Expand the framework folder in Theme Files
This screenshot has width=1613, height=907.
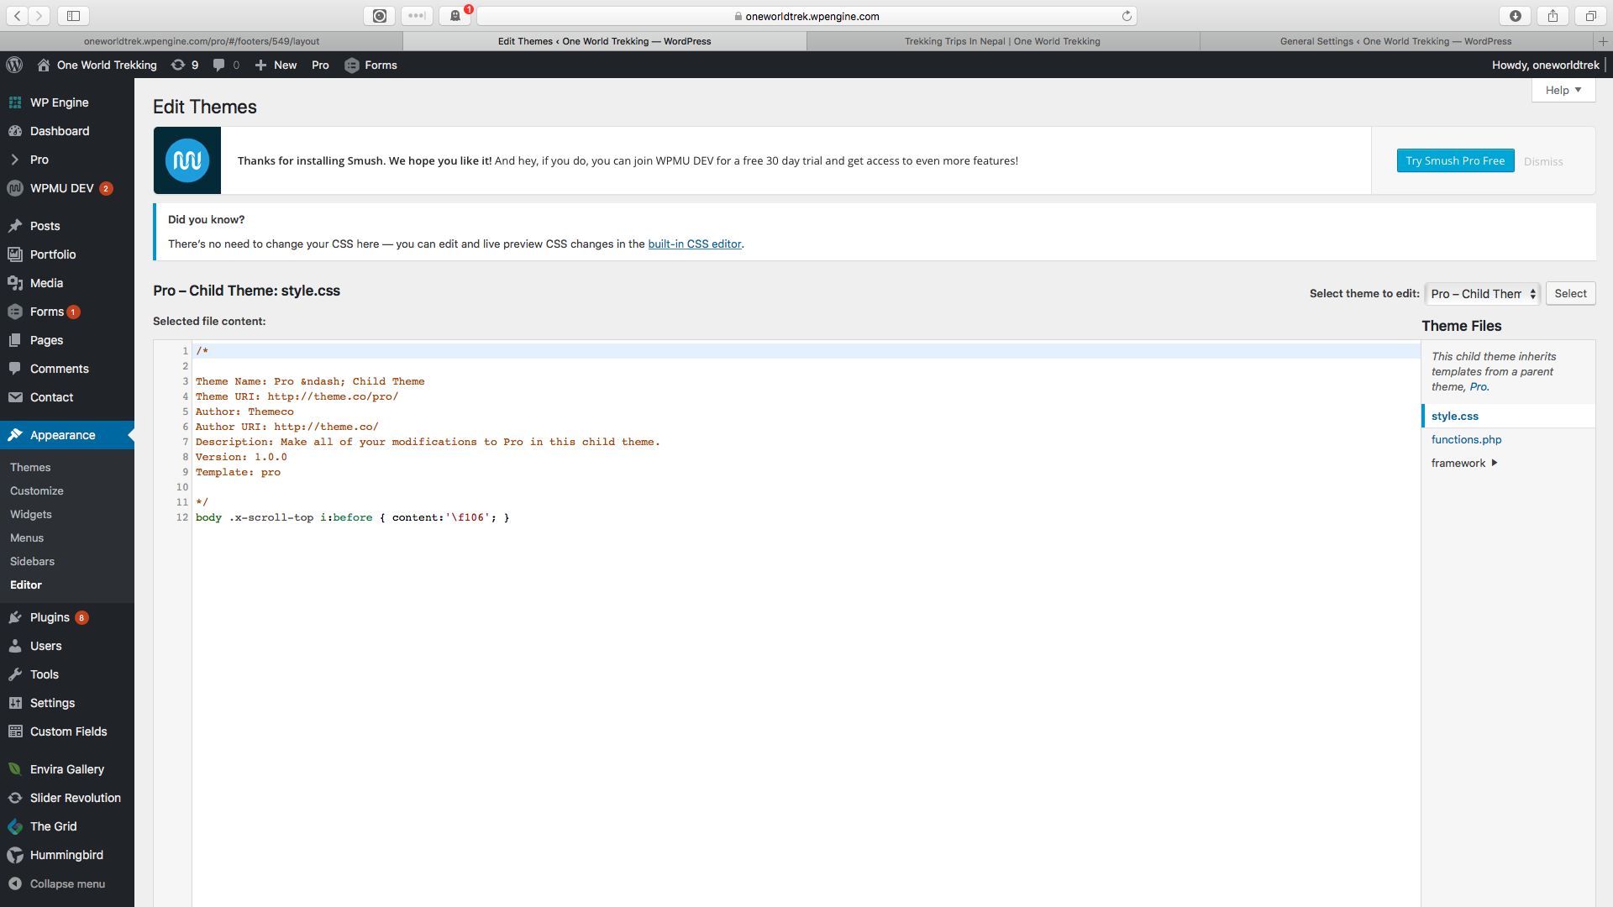click(x=1463, y=463)
